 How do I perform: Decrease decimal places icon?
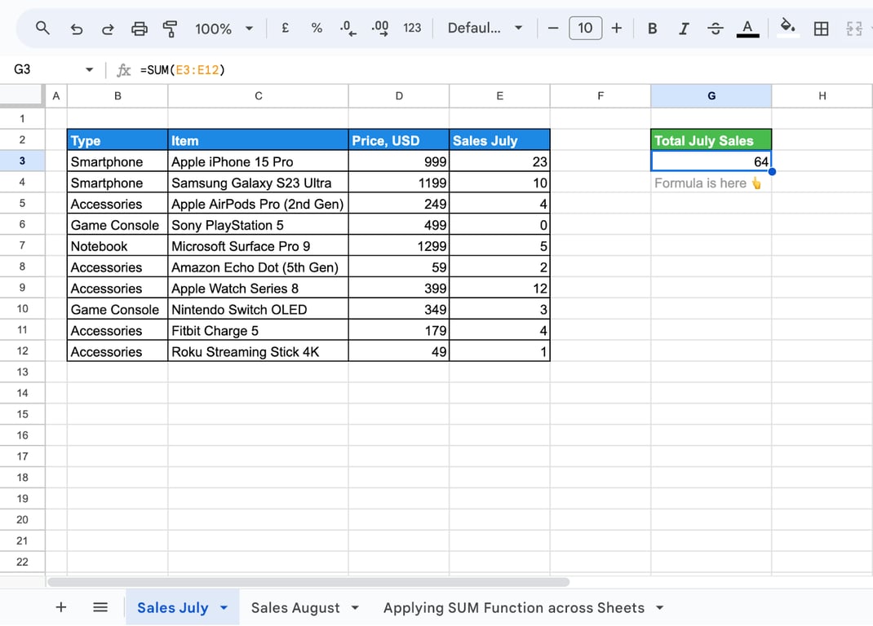(348, 28)
